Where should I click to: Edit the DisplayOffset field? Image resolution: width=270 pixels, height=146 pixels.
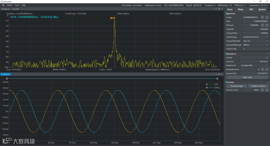point(255,33)
